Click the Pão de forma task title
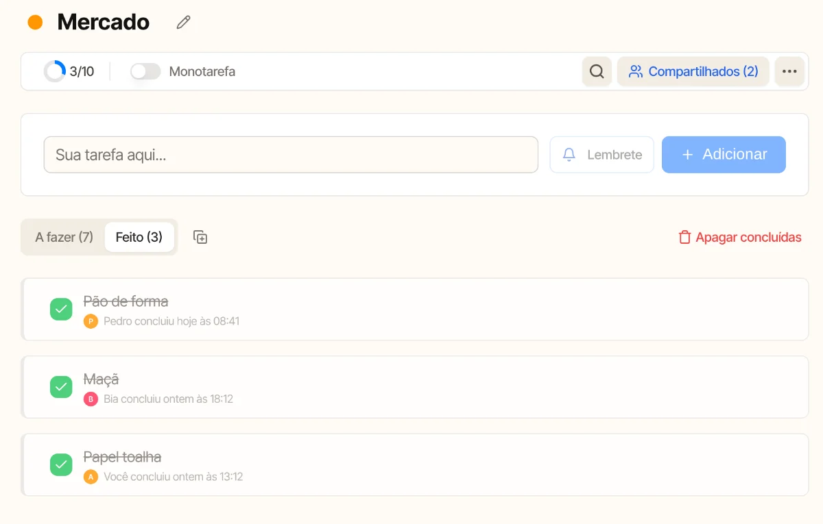The width and height of the screenshot is (823, 524). pyautogui.click(x=126, y=301)
